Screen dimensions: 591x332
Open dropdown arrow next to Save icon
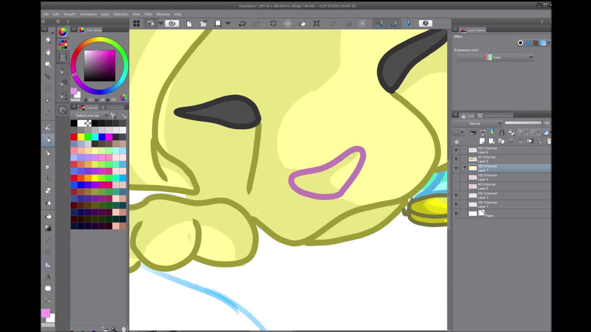coord(228,24)
